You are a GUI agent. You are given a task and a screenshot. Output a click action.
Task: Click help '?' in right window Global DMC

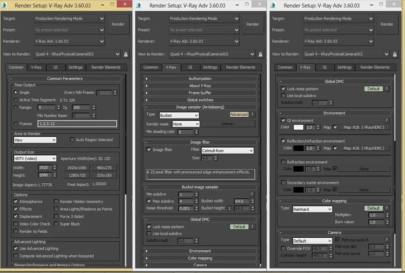tap(387, 89)
